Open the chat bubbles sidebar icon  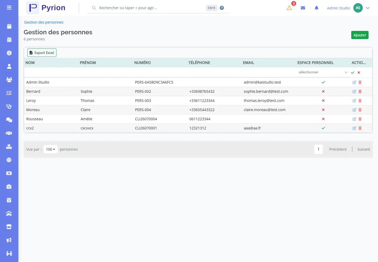[9, 120]
